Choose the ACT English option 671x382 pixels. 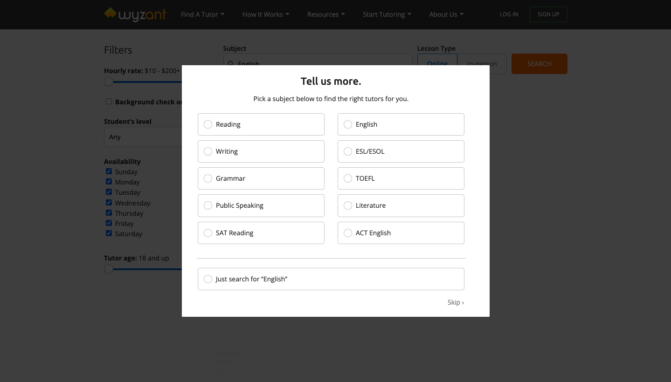348,233
